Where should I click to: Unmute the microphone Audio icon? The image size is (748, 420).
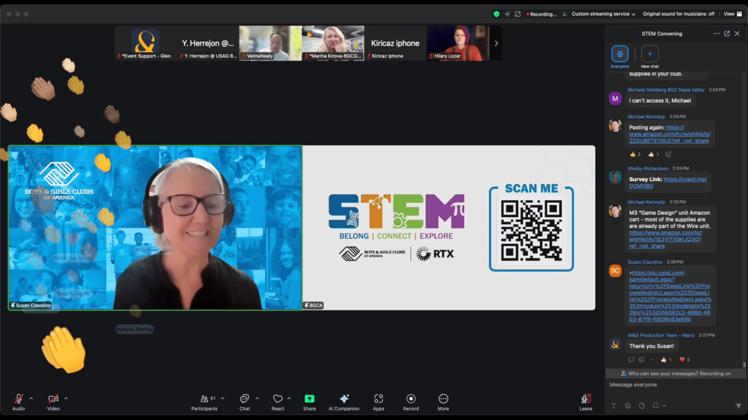19,399
